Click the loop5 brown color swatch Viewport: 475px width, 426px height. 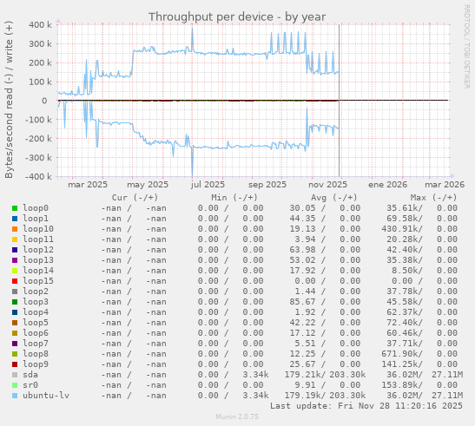tap(15, 323)
